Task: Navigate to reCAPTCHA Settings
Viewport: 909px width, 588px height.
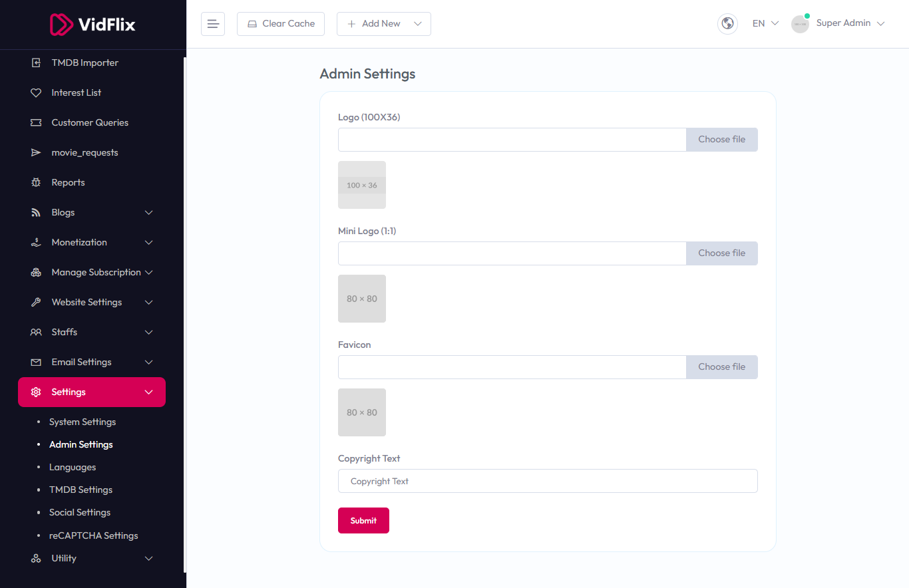Action: 93,535
